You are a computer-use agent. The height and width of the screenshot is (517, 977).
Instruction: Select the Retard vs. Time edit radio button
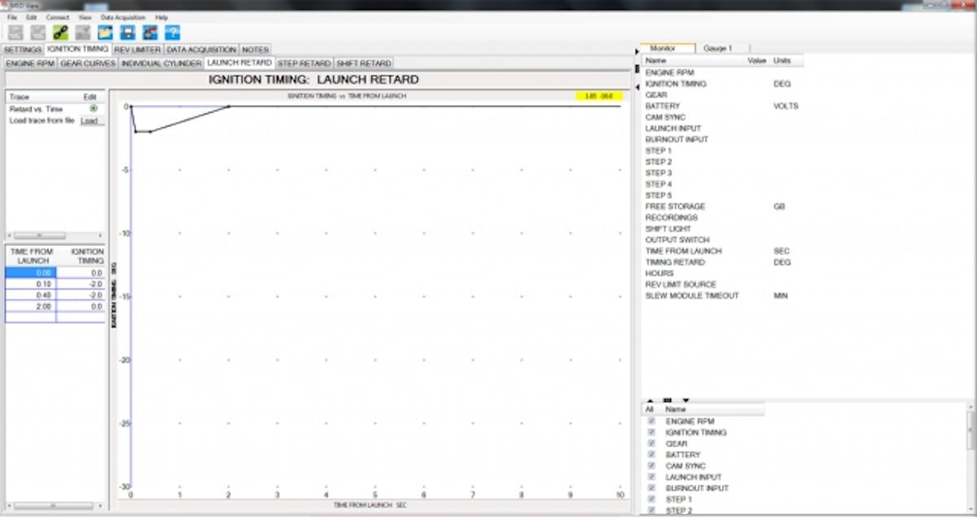pos(94,108)
